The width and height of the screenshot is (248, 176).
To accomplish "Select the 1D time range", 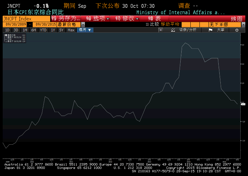I will pyautogui.click(x=7, y=30).
